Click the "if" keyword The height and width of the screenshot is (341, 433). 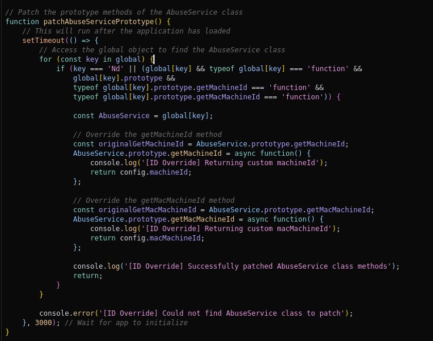coord(61,69)
